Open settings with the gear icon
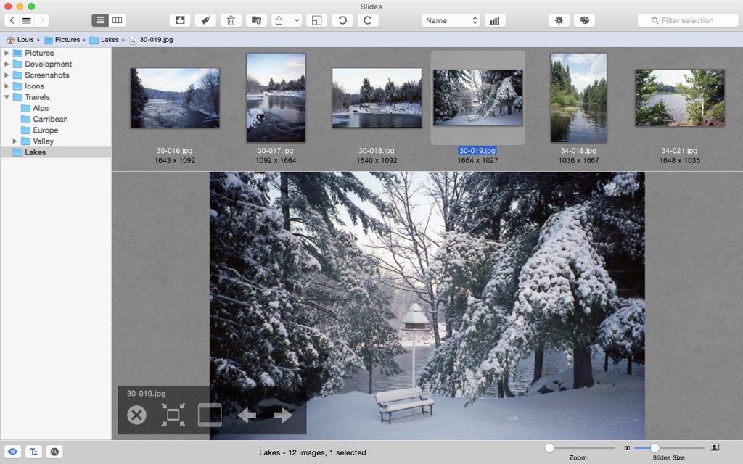 click(559, 20)
